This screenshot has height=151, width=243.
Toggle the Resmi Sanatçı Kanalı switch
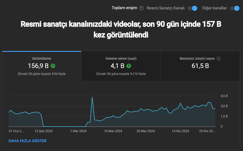pos(192,8)
